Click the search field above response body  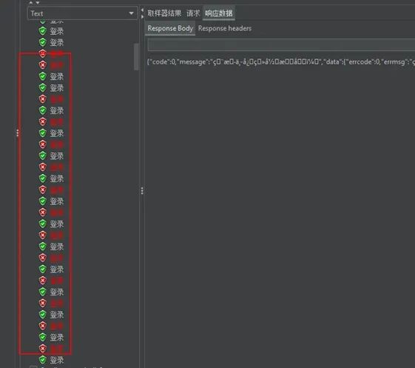(281, 44)
